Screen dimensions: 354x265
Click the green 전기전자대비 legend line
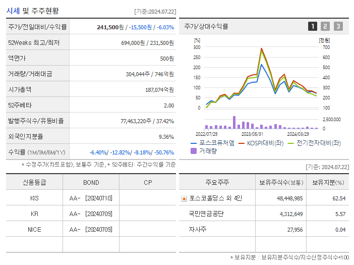click(291, 143)
